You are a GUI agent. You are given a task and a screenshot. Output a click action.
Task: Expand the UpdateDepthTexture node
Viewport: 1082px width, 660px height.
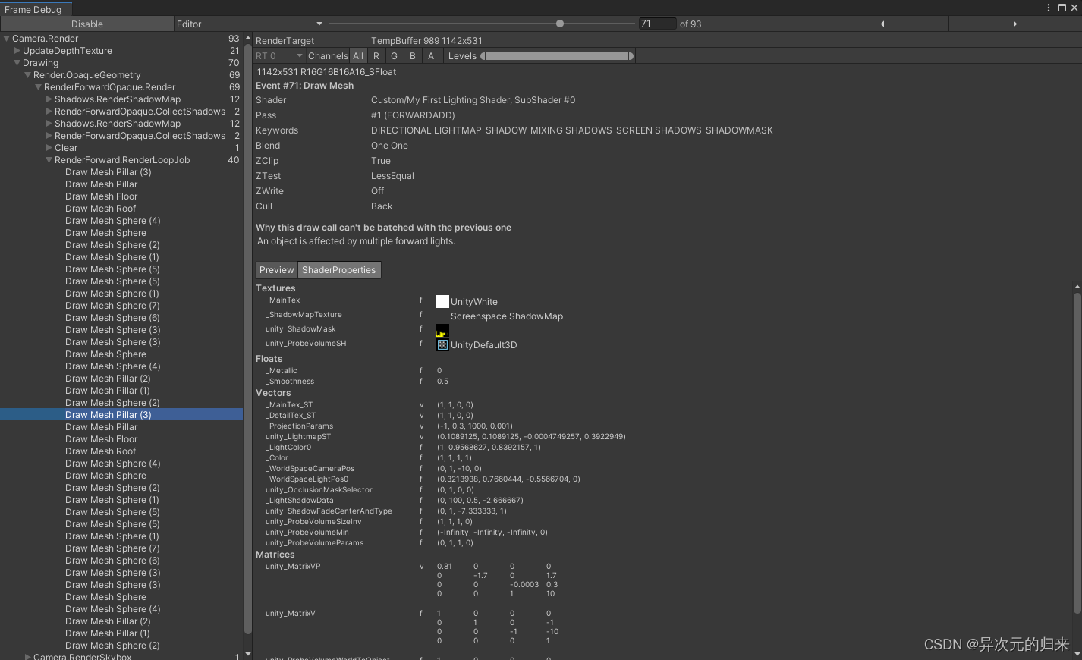(x=17, y=51)
